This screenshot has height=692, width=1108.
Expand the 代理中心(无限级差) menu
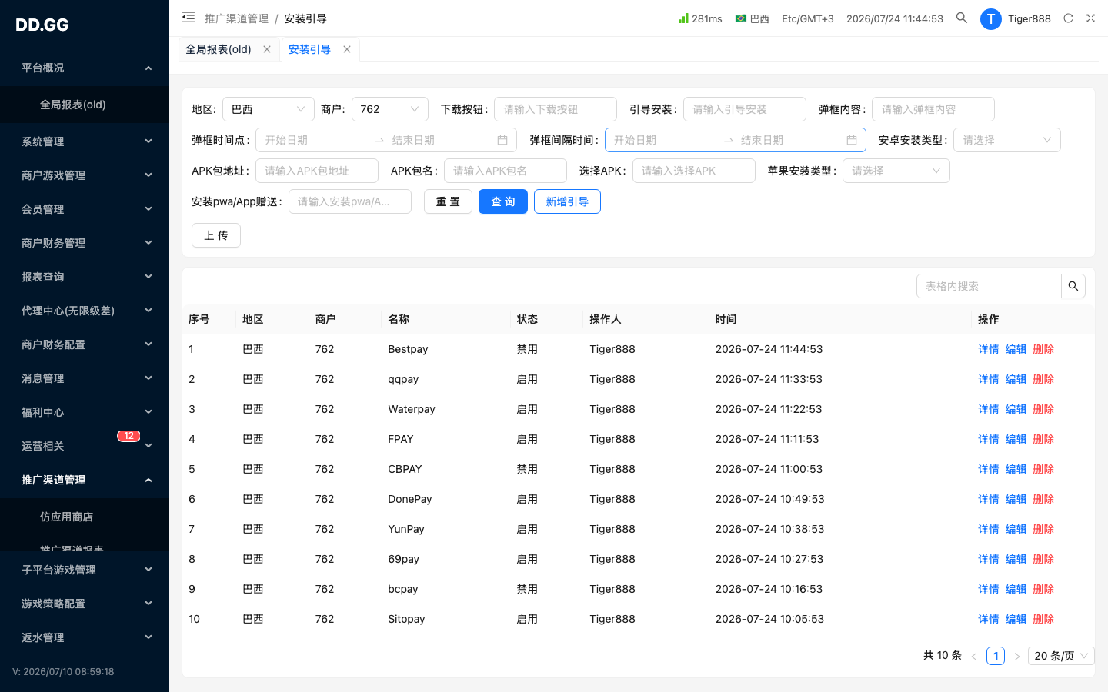[85, 311]
